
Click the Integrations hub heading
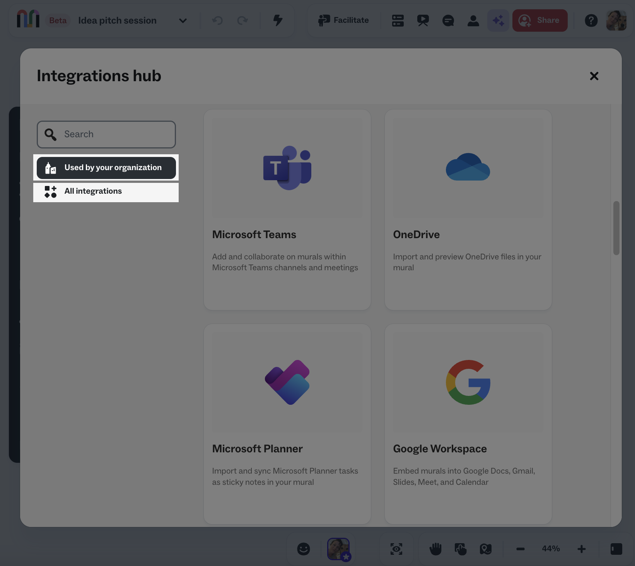click(x=99, y=76)
